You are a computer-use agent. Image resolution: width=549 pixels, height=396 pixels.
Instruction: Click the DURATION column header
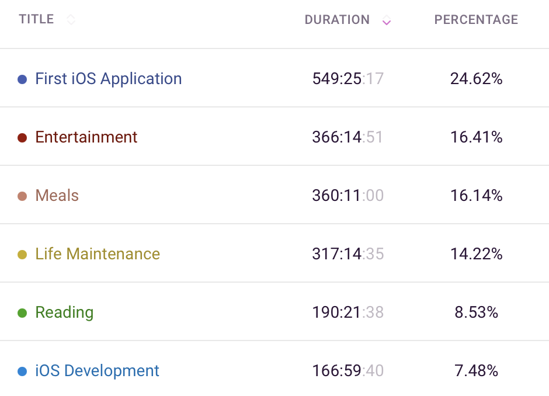337,20
